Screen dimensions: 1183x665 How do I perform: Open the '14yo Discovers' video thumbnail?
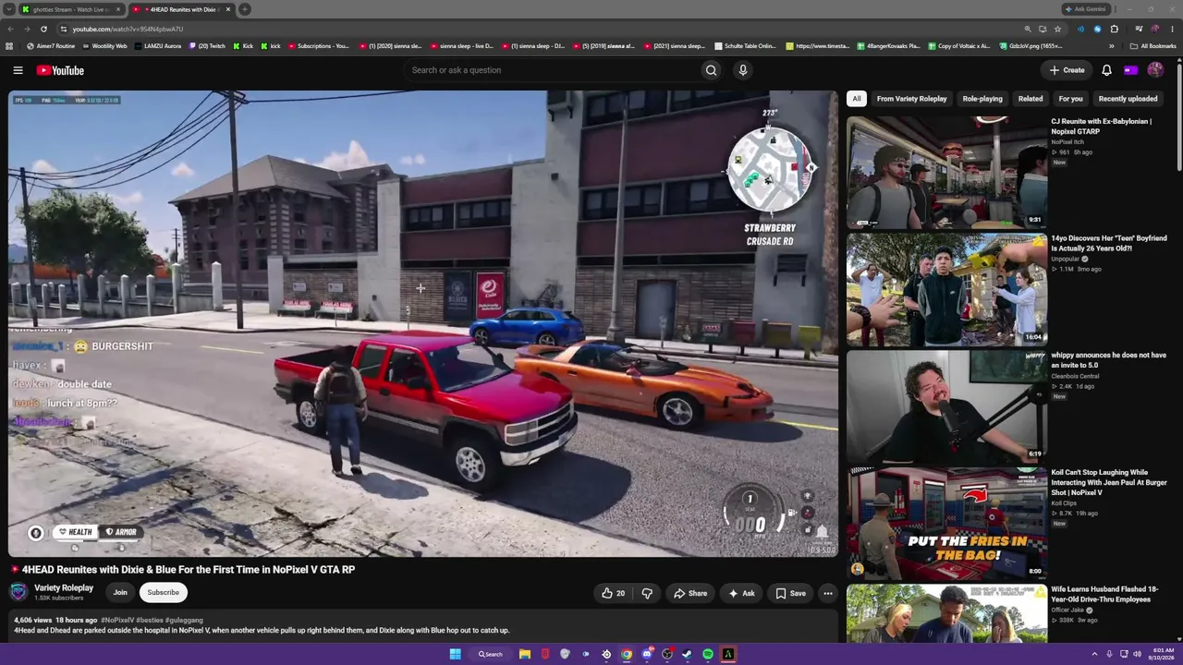coord(946,289)
